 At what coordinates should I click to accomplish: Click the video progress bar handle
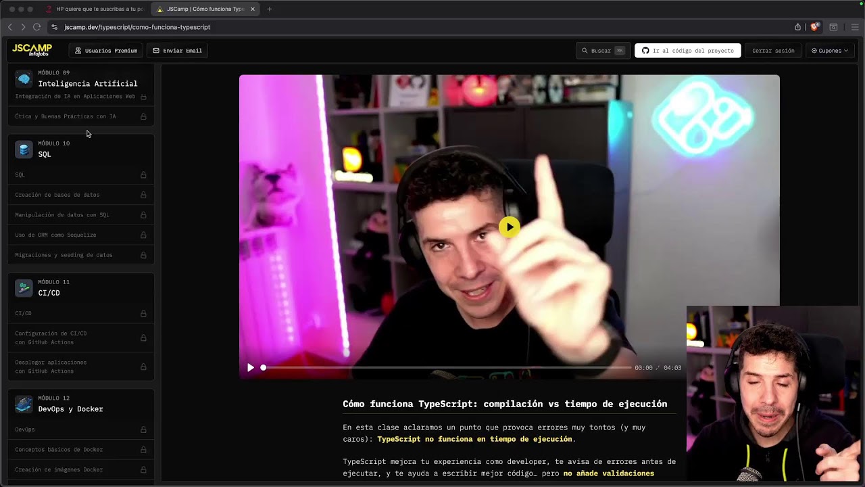pyautogui.click(x=264, y=367)
